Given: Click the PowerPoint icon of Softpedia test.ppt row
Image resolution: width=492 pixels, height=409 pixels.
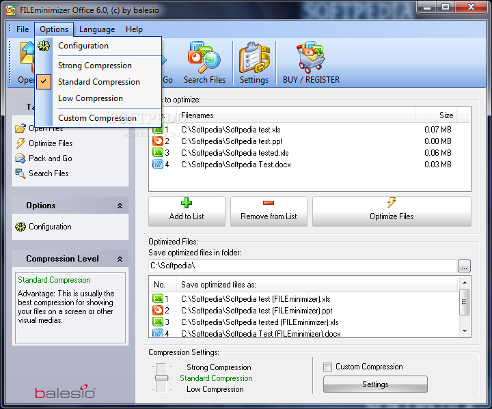Looking at the screenshot, I should [158, 141].
